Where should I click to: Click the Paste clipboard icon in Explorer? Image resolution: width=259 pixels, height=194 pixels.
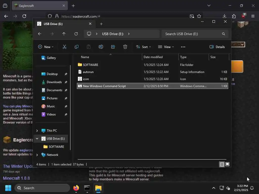pos(89,47)
